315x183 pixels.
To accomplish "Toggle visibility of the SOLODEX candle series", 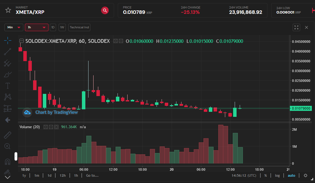I will point(115,41).
